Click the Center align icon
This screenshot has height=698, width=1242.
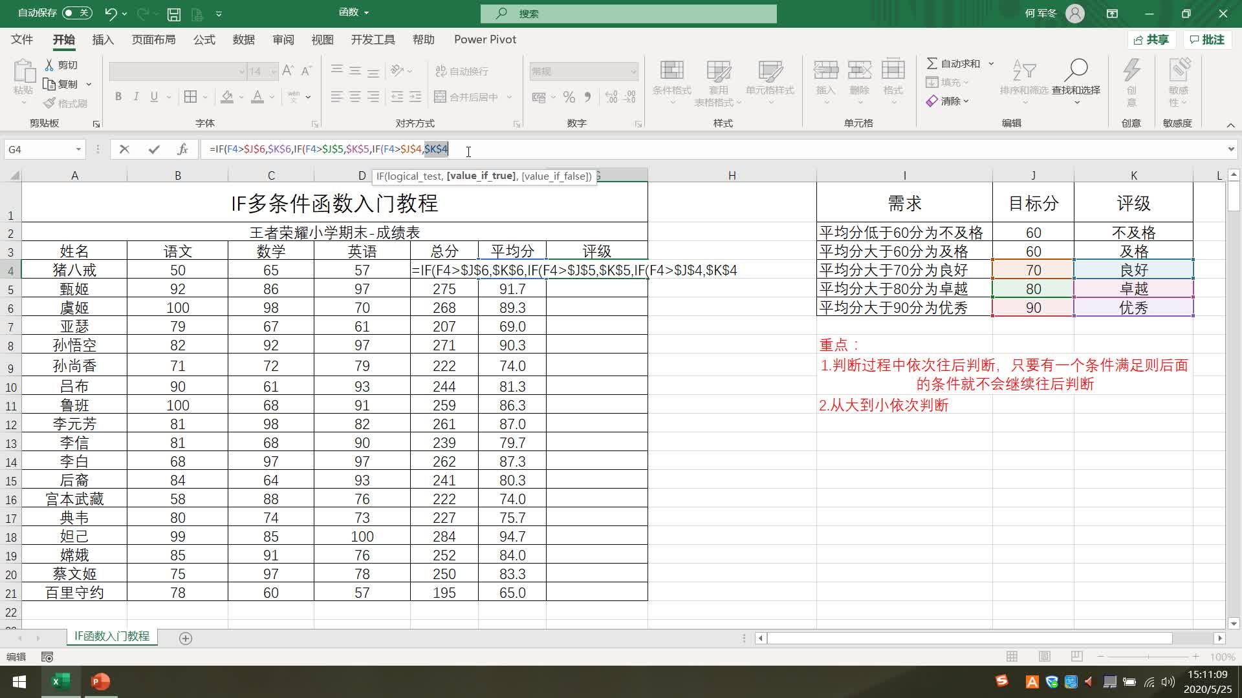[355, 97]
